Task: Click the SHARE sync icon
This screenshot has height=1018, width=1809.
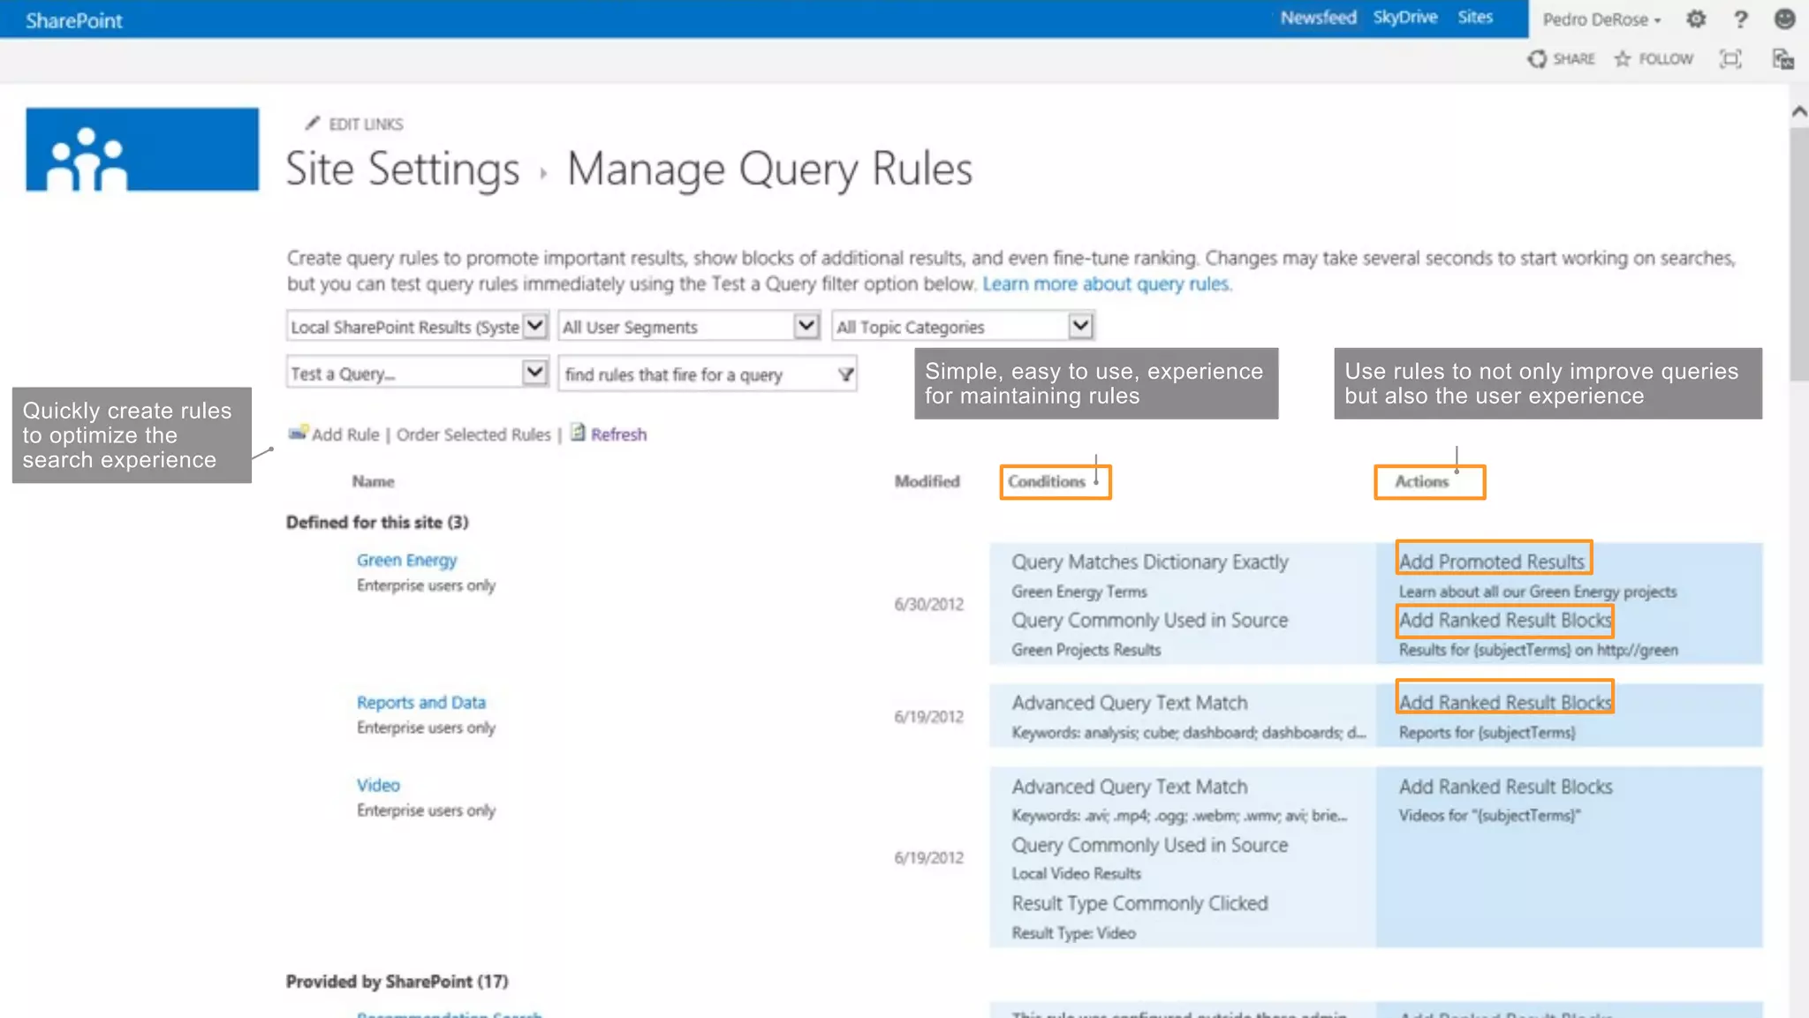Action: 1537,58
